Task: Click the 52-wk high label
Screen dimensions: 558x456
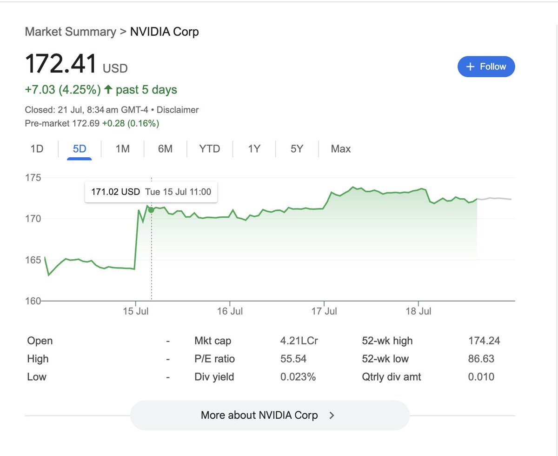Action: point(387,341)
